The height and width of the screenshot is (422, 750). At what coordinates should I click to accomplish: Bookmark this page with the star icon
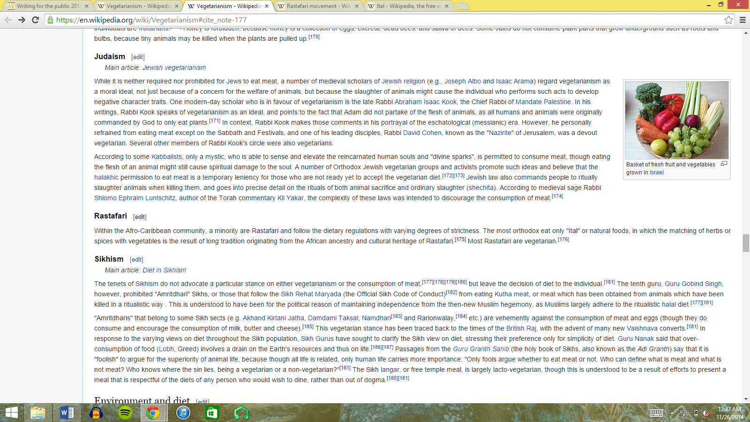pos(728,20)
